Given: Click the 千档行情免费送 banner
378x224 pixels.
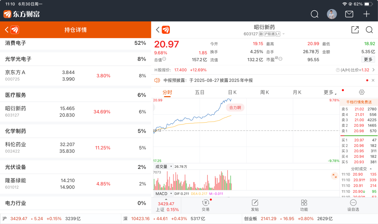Looking at the screenshot, I should point(359,102).
